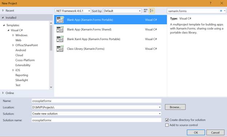Image resolution: width=227 pixels, height=137 pixels.
Task: Collapse the Visual C# tree node
Action: pos(8,30)
